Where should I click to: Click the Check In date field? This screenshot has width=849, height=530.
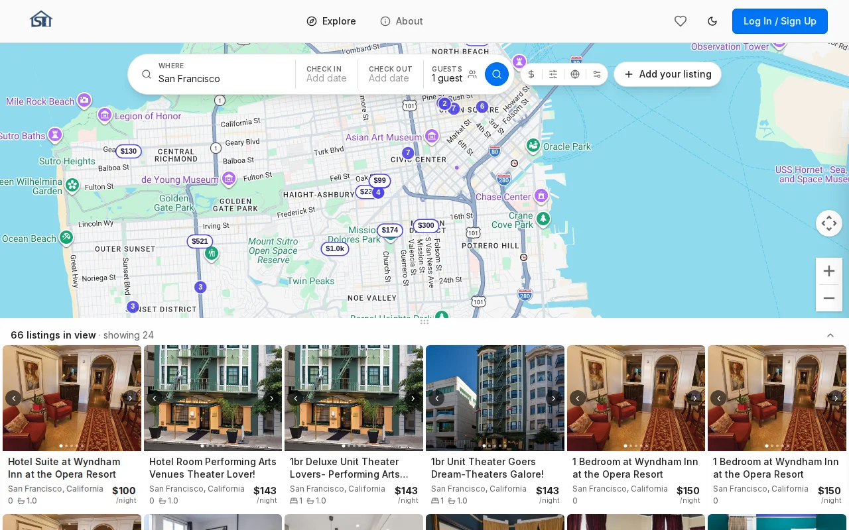point(327,74)
